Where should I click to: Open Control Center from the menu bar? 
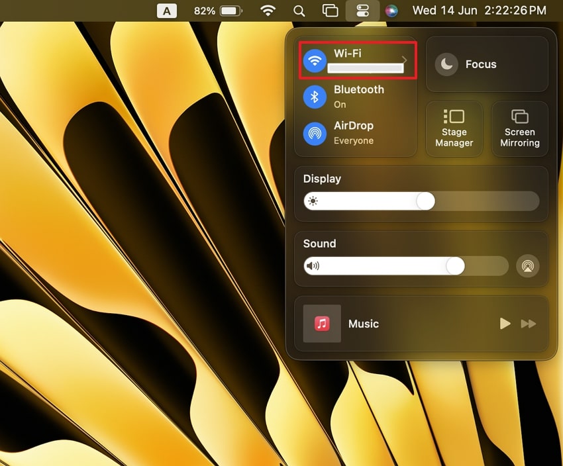(x=363, y=11)
